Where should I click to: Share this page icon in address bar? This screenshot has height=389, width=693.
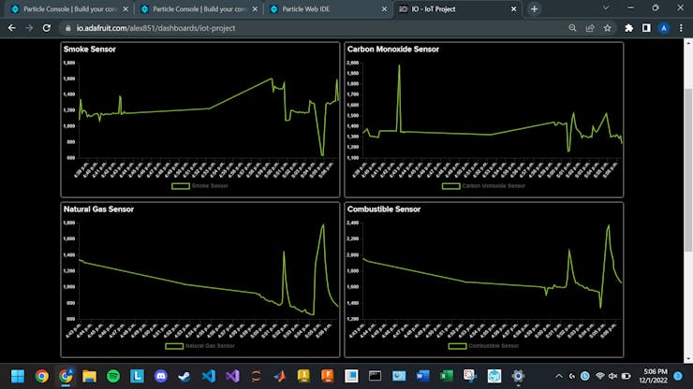pyautogui.click(x=590, y=28)
